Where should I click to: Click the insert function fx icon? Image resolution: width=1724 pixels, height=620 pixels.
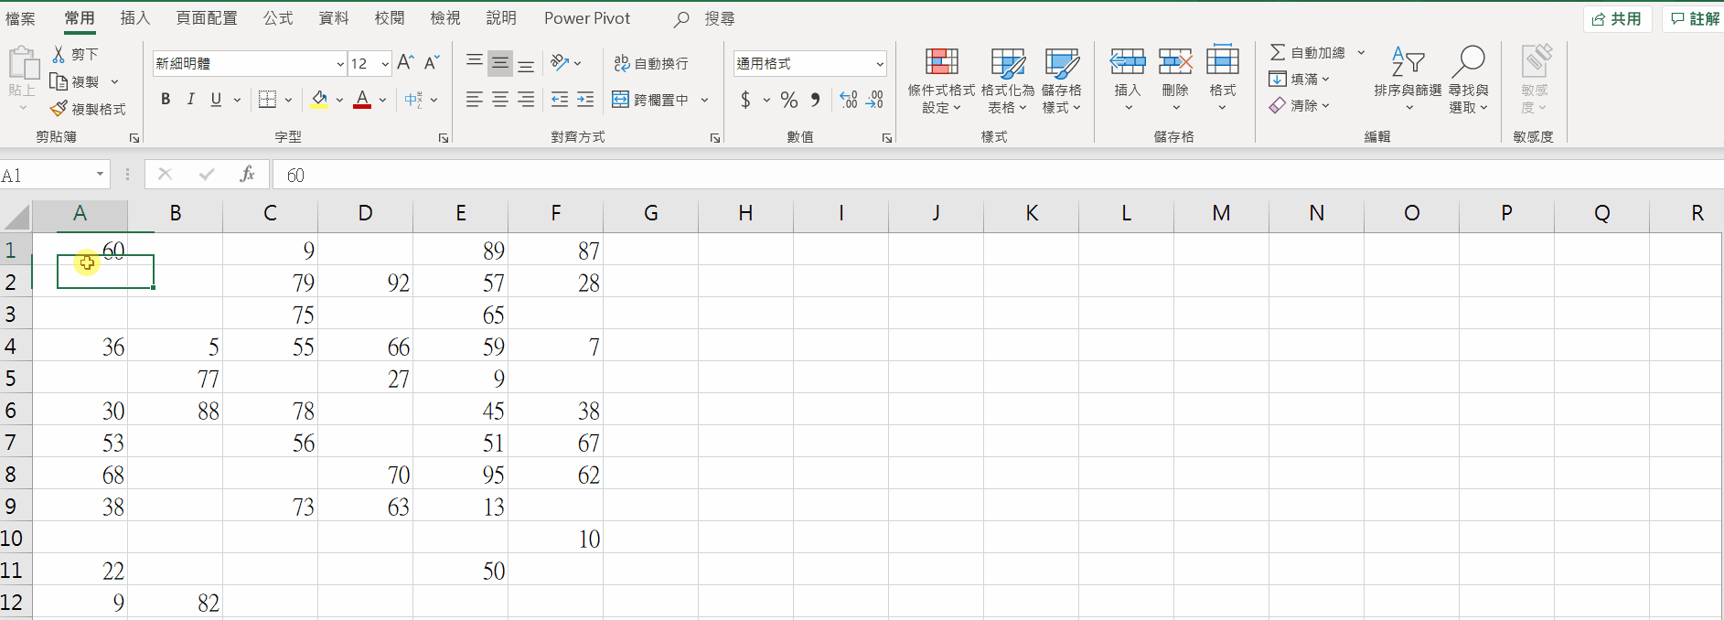pos(247,174)
